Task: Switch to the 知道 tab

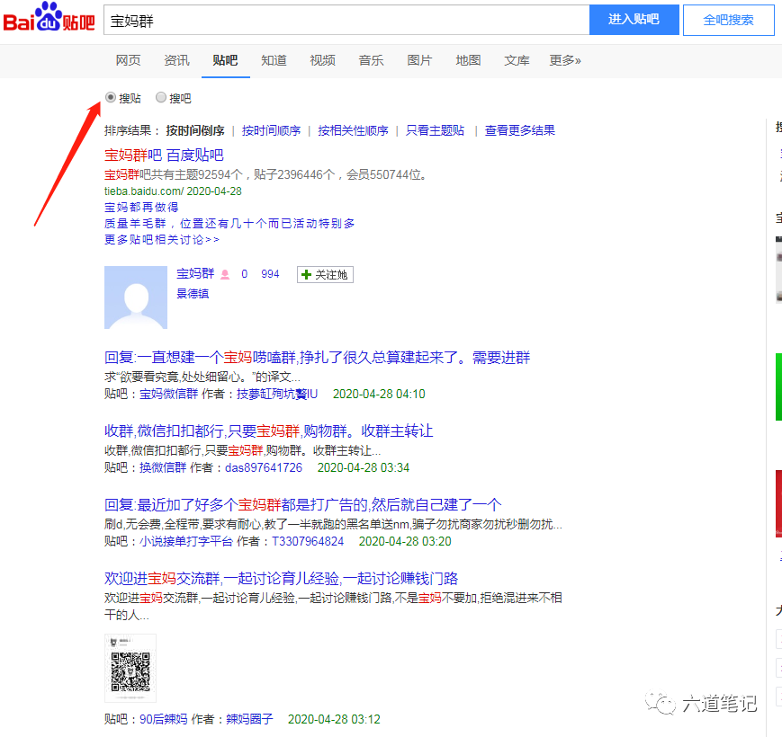Action: pyautogui.click(x=274, y=60)
